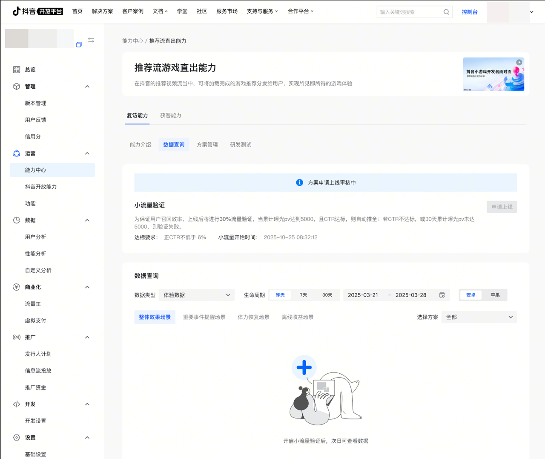
Task: Switch platform to 苹果
Action: [495, 295]
